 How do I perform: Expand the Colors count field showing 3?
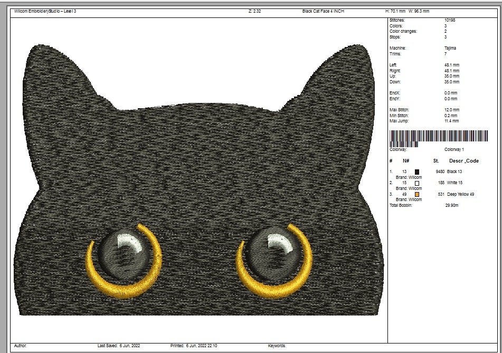tap(446, 25)
